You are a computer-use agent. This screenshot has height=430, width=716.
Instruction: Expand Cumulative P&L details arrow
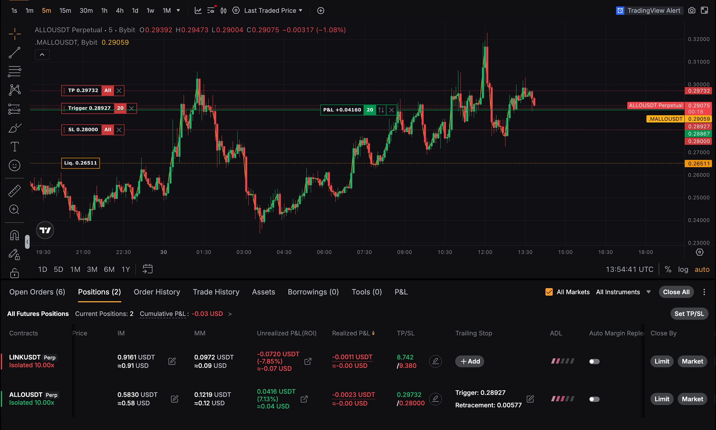click(230, 314)
